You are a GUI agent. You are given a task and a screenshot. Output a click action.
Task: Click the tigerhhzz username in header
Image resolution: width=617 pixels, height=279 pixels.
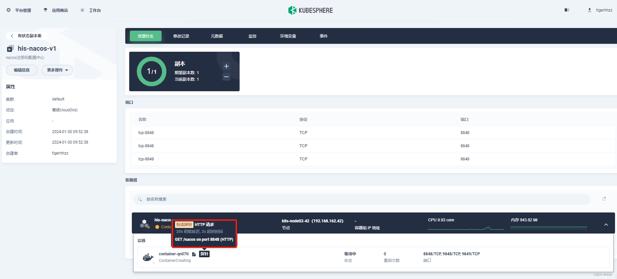[x=604, y=10]
